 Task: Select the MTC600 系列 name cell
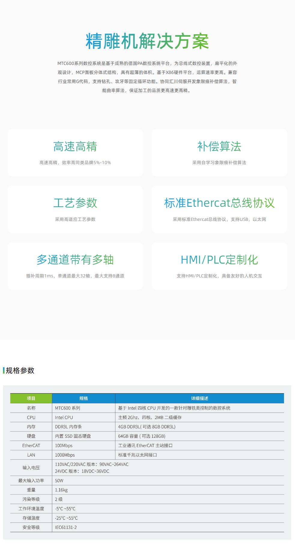(84, 408)
